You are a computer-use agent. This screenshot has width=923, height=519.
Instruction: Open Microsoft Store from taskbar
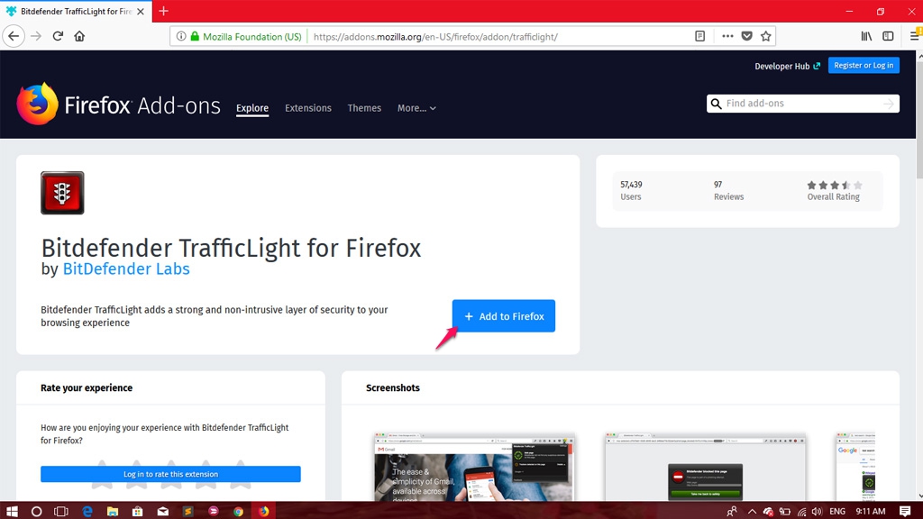[138, 511]
